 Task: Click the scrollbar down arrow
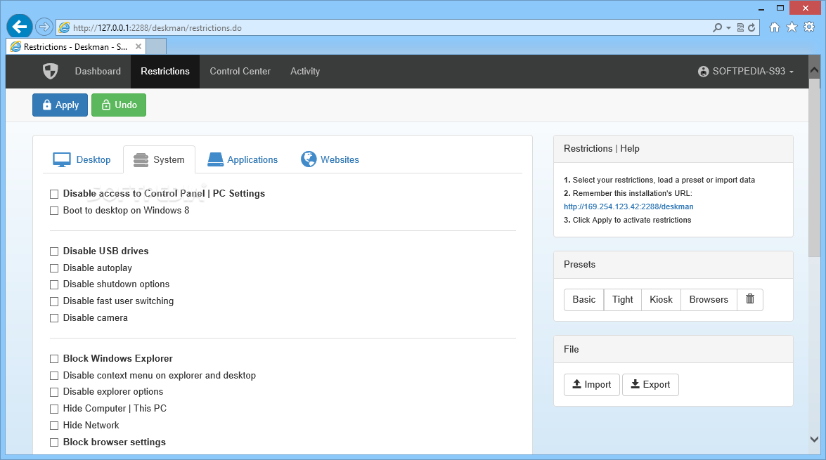[x=815, y=439]
